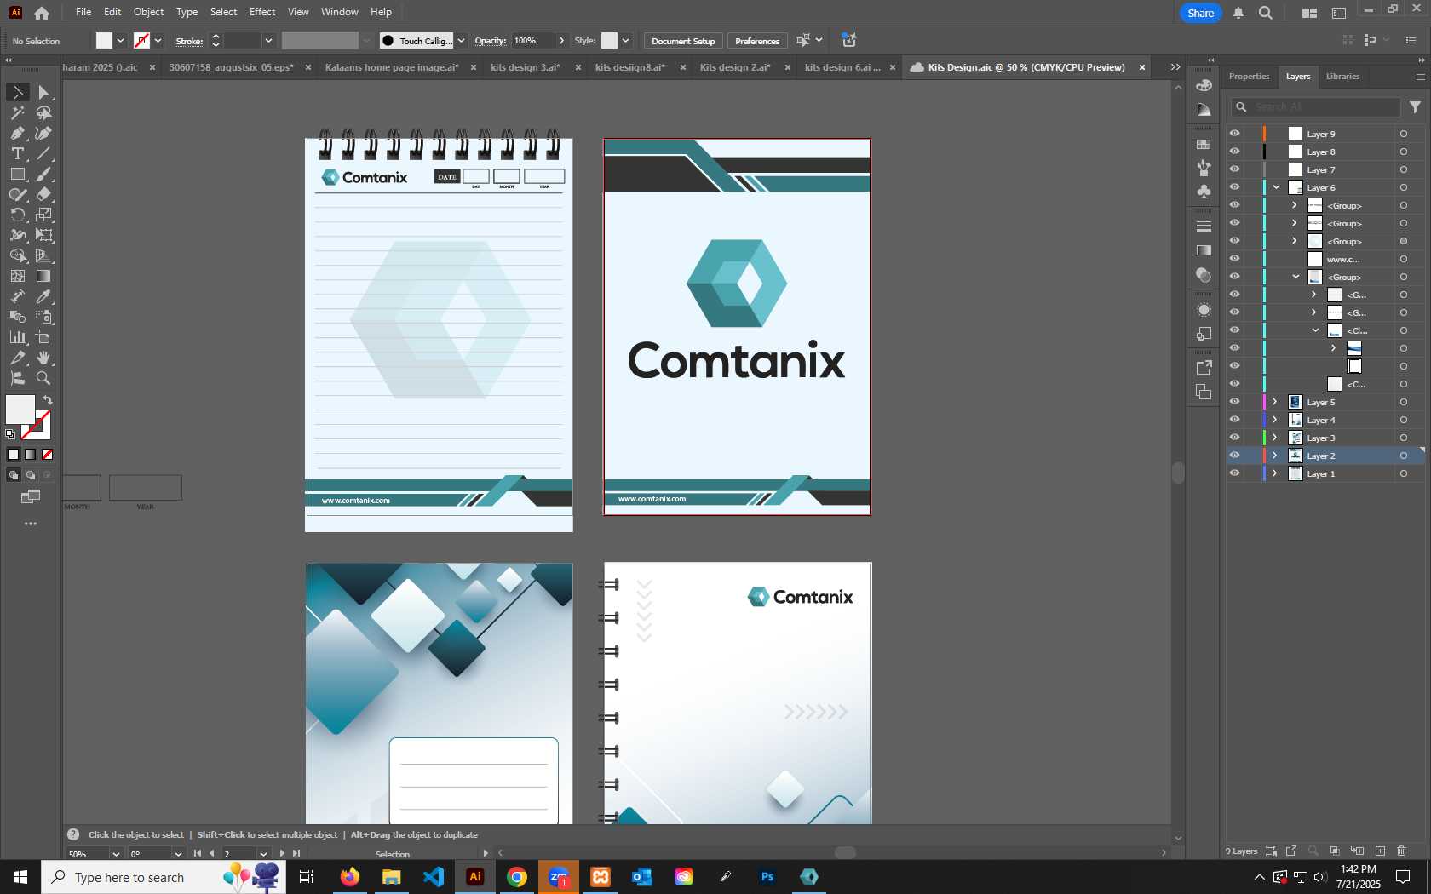Toggle visibility of Layer 4
Screen dimensions: 1431x894
1234,420
